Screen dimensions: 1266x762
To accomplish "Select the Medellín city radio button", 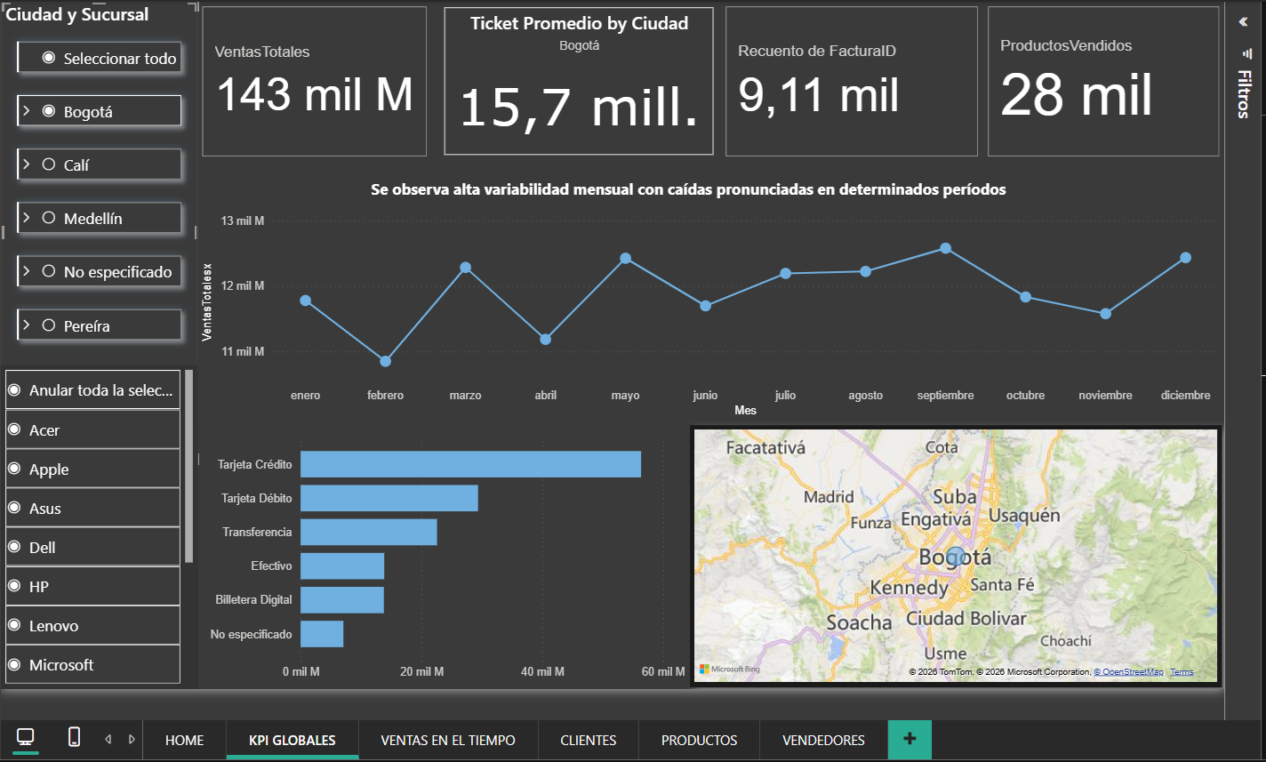I will click(49, 218).
